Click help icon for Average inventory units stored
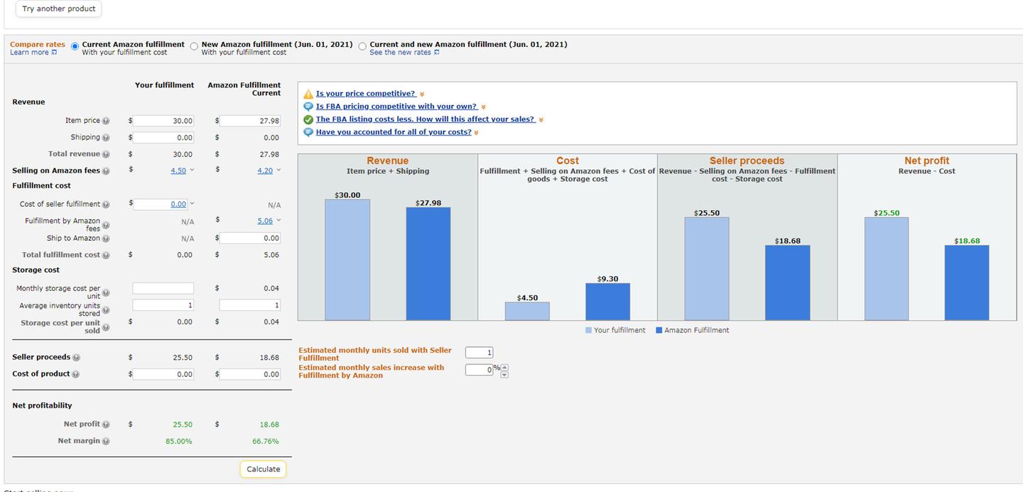Screen dimensions: 1023x492 [x=106, y=310]
